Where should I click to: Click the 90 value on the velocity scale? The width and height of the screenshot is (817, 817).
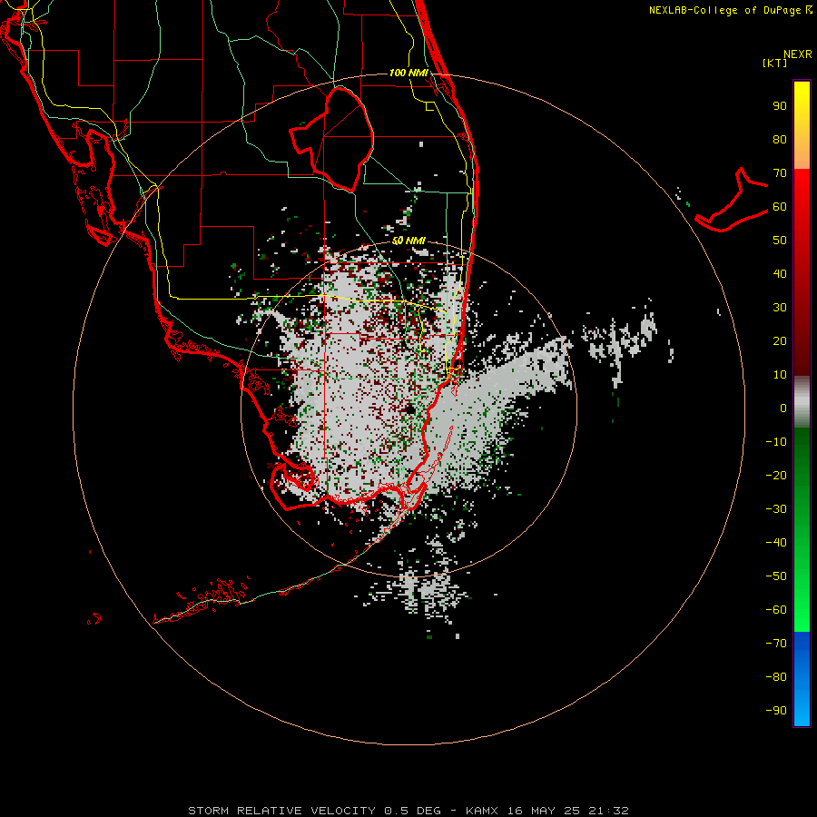coord(780,106)
